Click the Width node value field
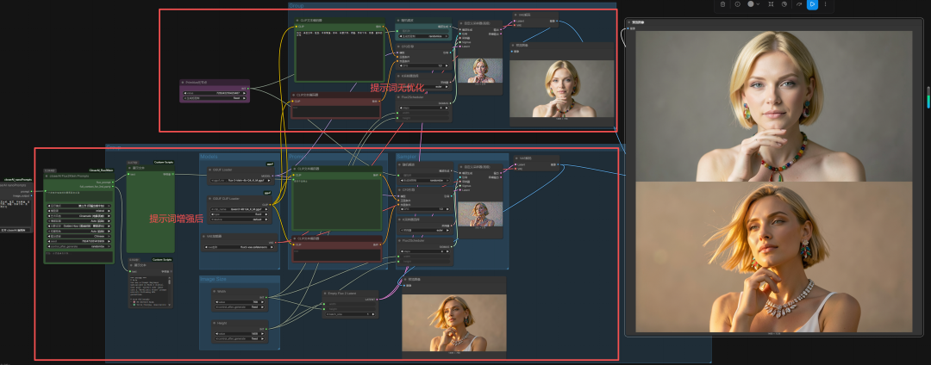This screenshot has width=931, height=365. (240, 301)
